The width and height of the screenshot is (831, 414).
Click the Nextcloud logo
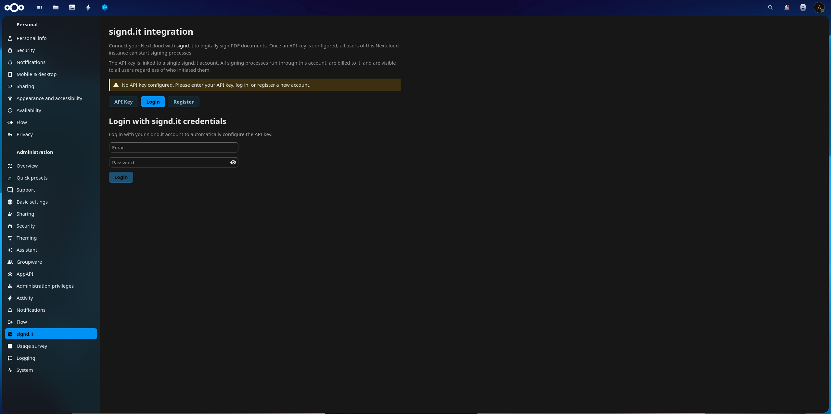(14, 7)
